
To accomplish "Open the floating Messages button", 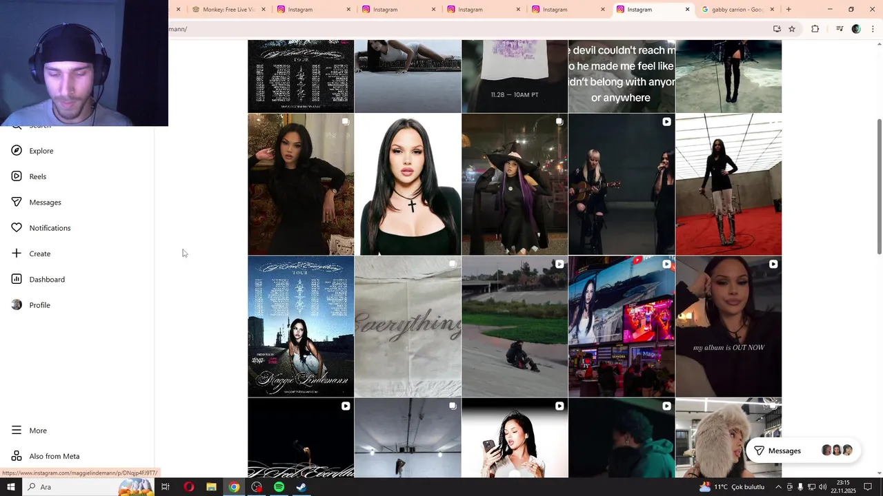I will tap(803, 451).
